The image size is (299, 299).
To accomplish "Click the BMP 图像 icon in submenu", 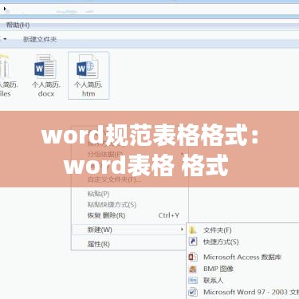I will click(x=193, y=269).
